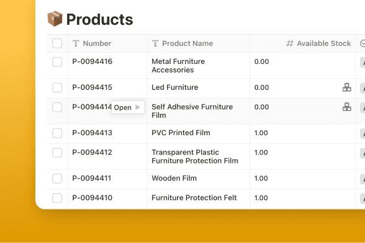The height and width of the screenshot is (243, 365).
Task: Select the Furniture Protection Felt name cell
Action: click(x=199, y=198)
